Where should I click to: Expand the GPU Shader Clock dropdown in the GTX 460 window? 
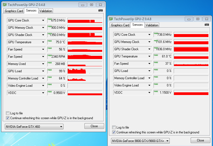[x=26, y=35]
